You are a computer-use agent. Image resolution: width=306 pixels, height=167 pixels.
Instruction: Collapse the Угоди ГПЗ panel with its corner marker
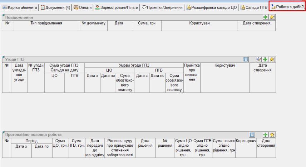point(4,58)
